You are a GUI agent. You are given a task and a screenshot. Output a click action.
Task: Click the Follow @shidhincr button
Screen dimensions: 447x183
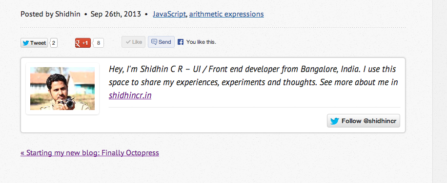364,121
